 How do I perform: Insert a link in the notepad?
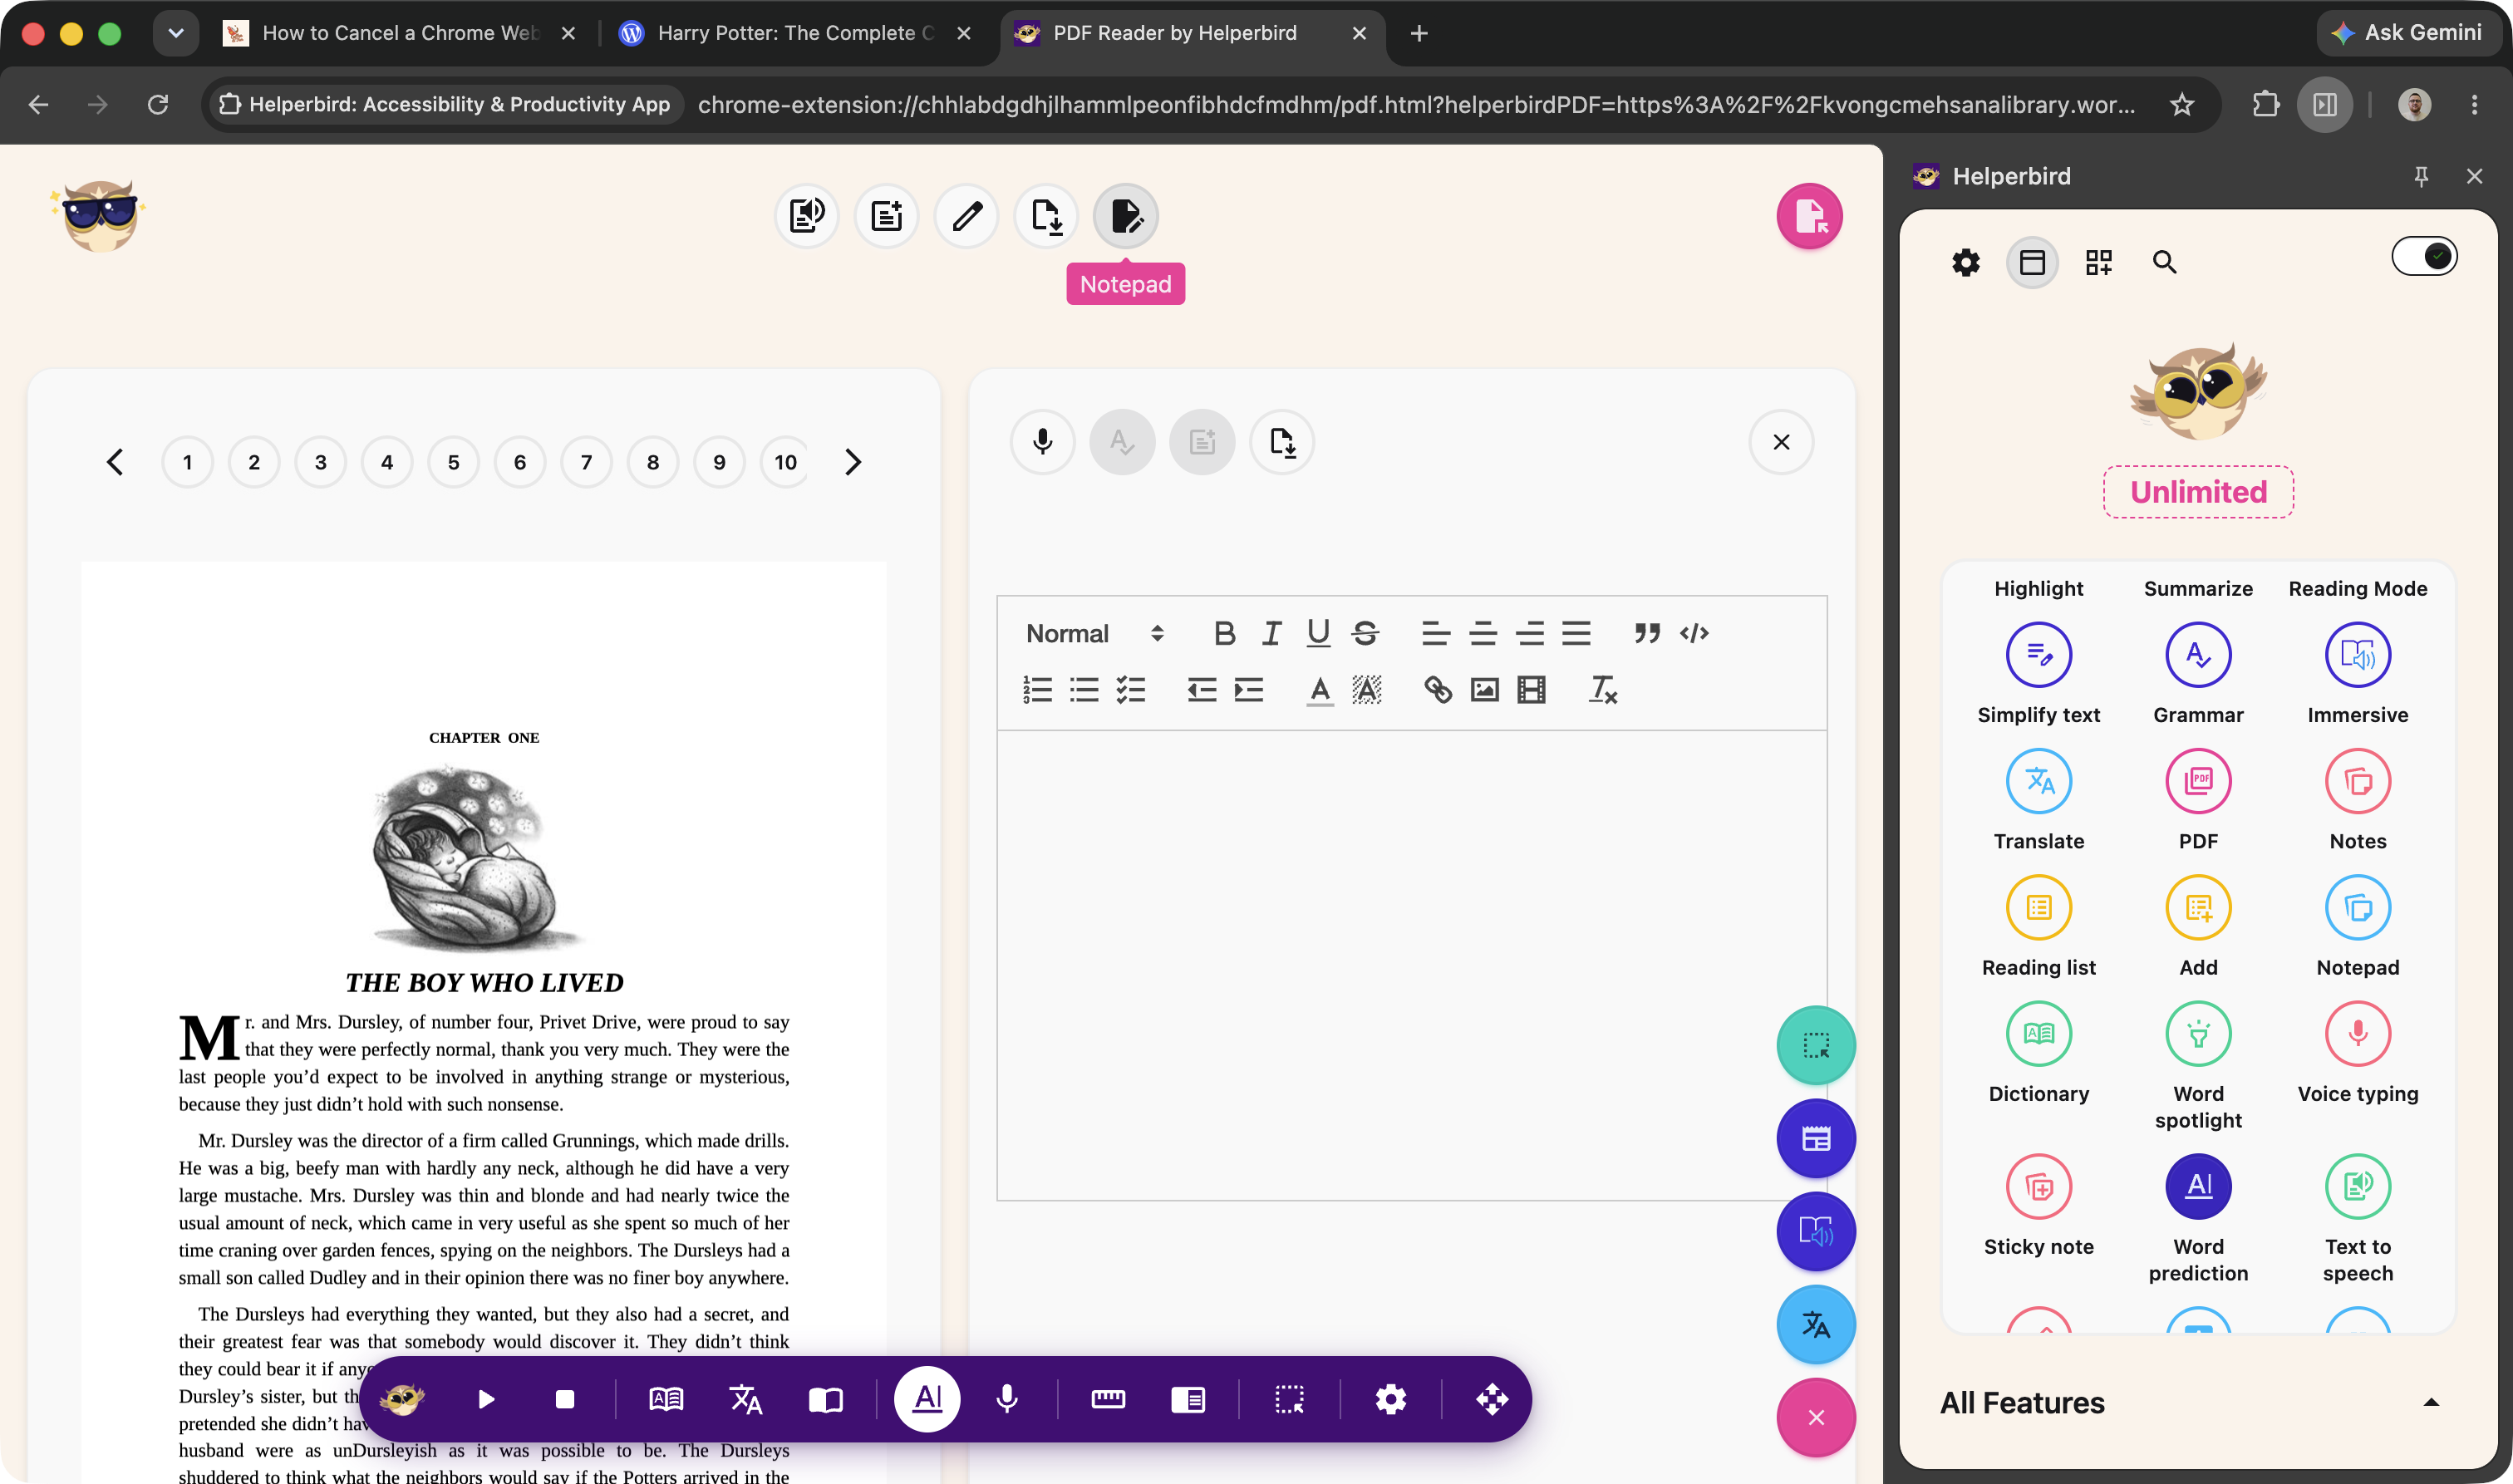coord(1438,690)
